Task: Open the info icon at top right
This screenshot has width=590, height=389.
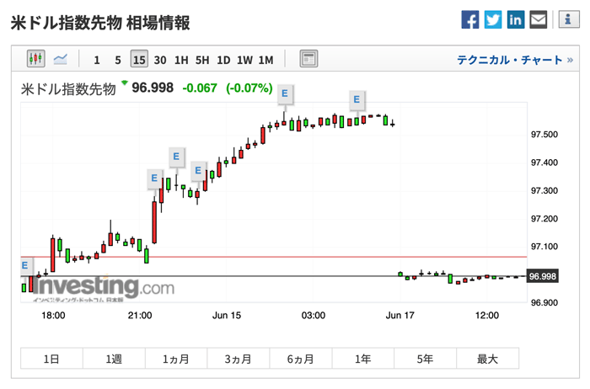Action: pos(568,19)
